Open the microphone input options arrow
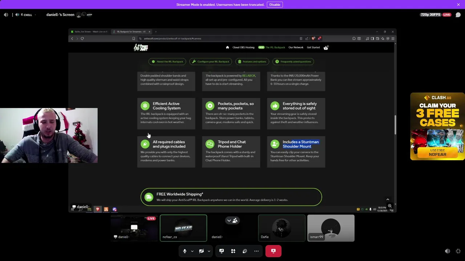Screen dimensions: 465x261 pos(192,251)
